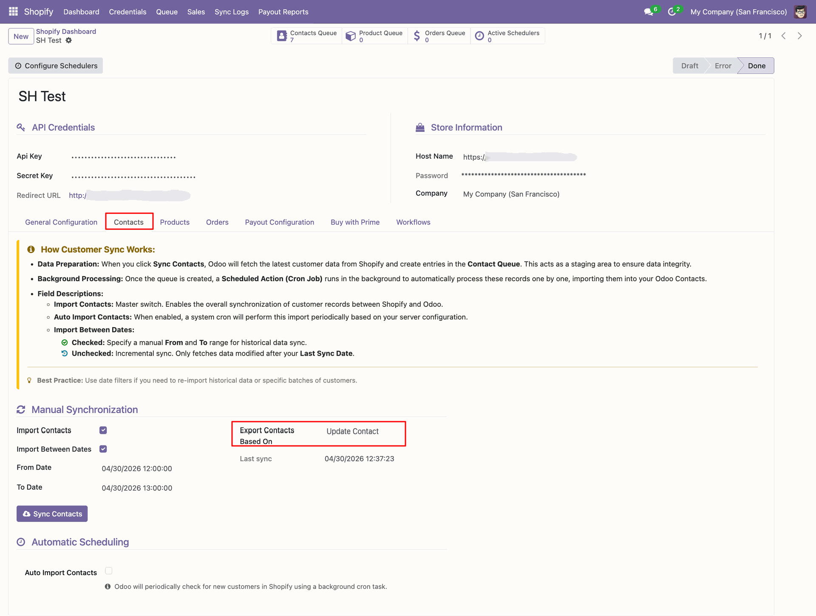
Task: Open the Orders Queue stat button
Action: click(439, 36)
